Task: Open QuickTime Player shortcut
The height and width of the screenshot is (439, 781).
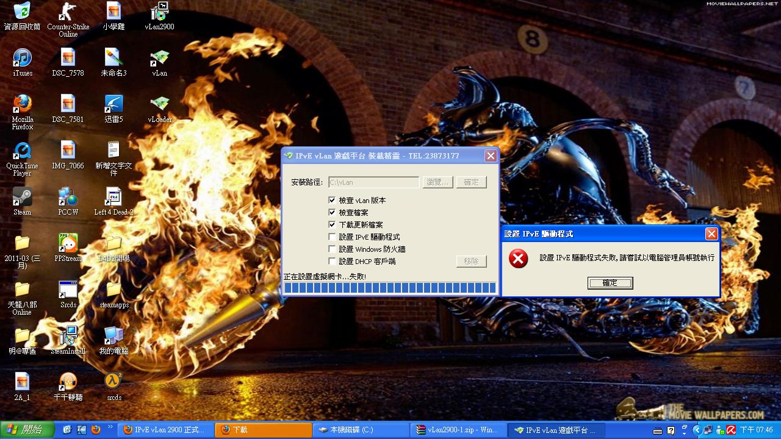Action: point(22,159)
